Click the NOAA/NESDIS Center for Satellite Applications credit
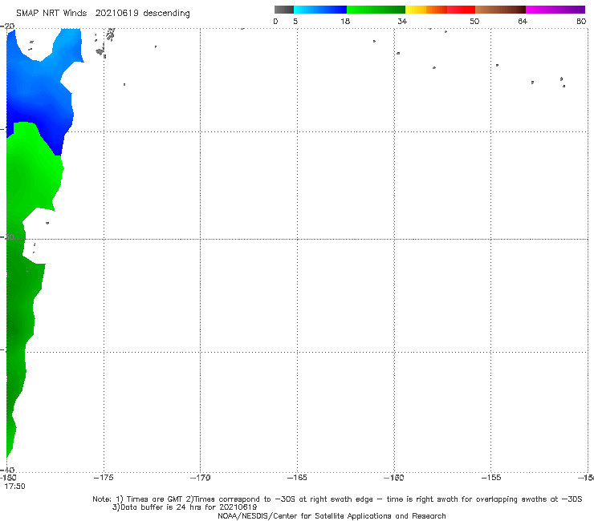Viewport: 594px width, 521px height. 332,515
